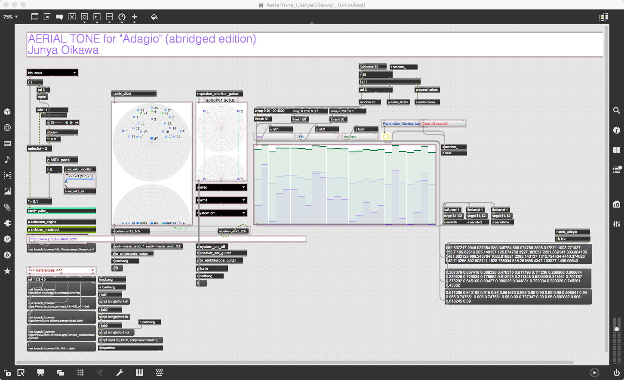The image size is (624, 380).
Task: Click the 'Clear all sounds' button
Action: [x=443, y=124]
